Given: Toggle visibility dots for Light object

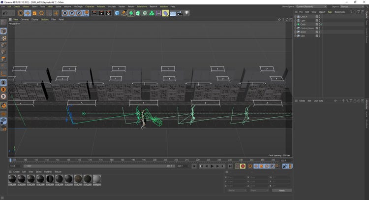Looking at the screenshot, I should coord(319,20).
